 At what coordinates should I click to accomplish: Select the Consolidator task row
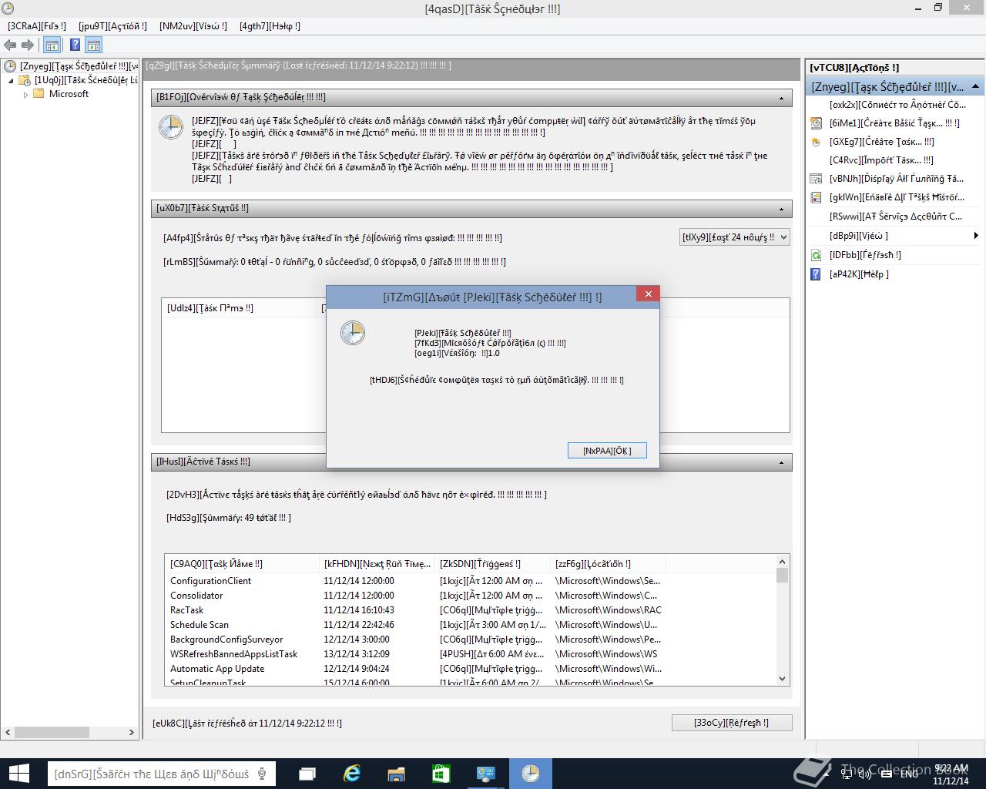(415, 596)
